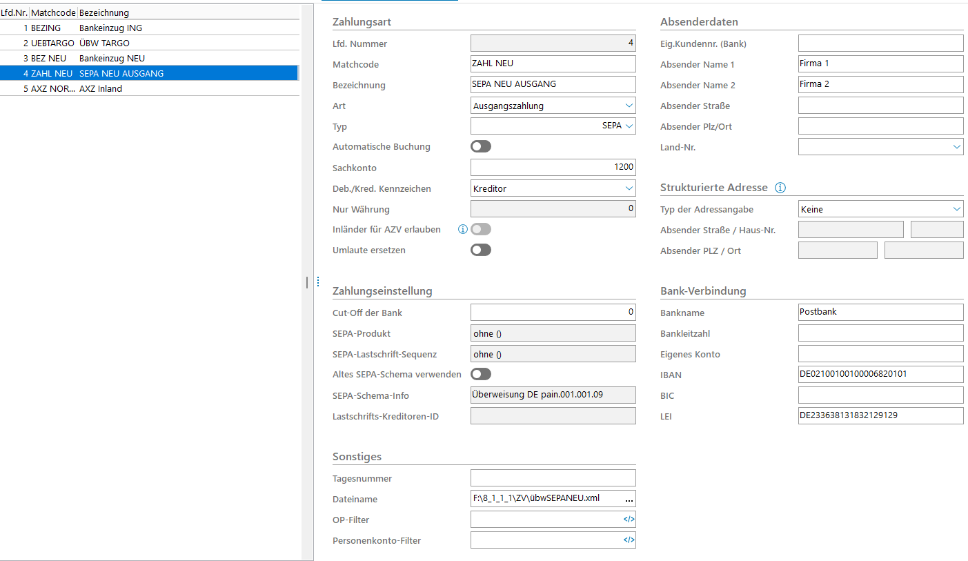Expand Typ der Adressangabe dropdown
The image size is (968, 561).
(x=880, y=209)
